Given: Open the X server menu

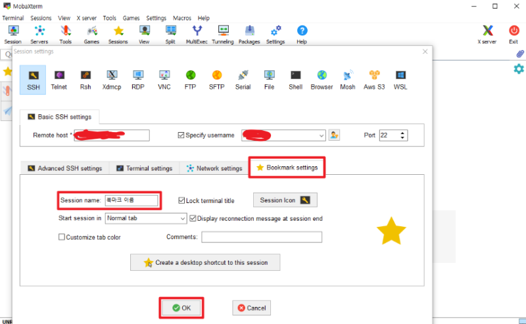Looking at the screenshot, I should (87, 18).
